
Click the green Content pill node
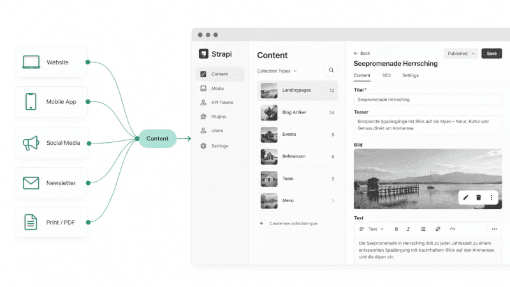(x=157, y=138)
